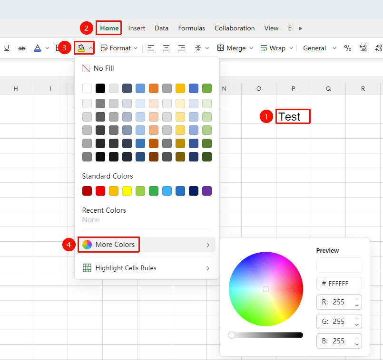Expand the font color dropdown arrow
The width and height of the screenshot is (383, 360).
[x=47, y=48]
